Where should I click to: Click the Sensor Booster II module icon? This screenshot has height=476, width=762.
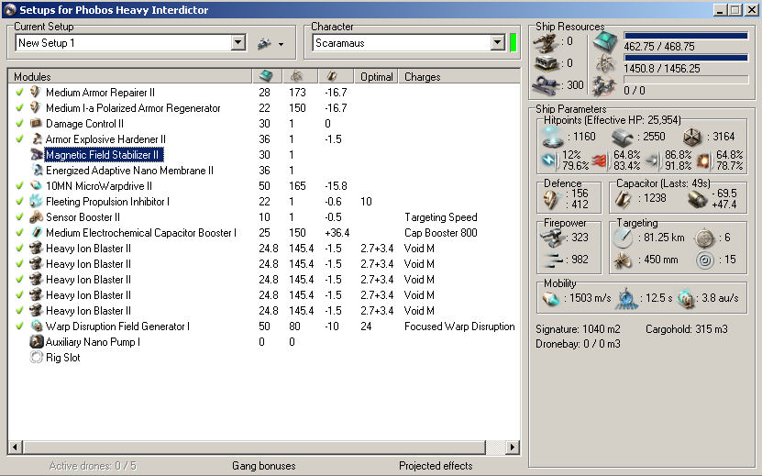point(37,217)
